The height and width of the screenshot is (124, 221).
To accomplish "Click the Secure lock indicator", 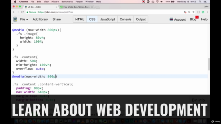I will tap(31, 12).
